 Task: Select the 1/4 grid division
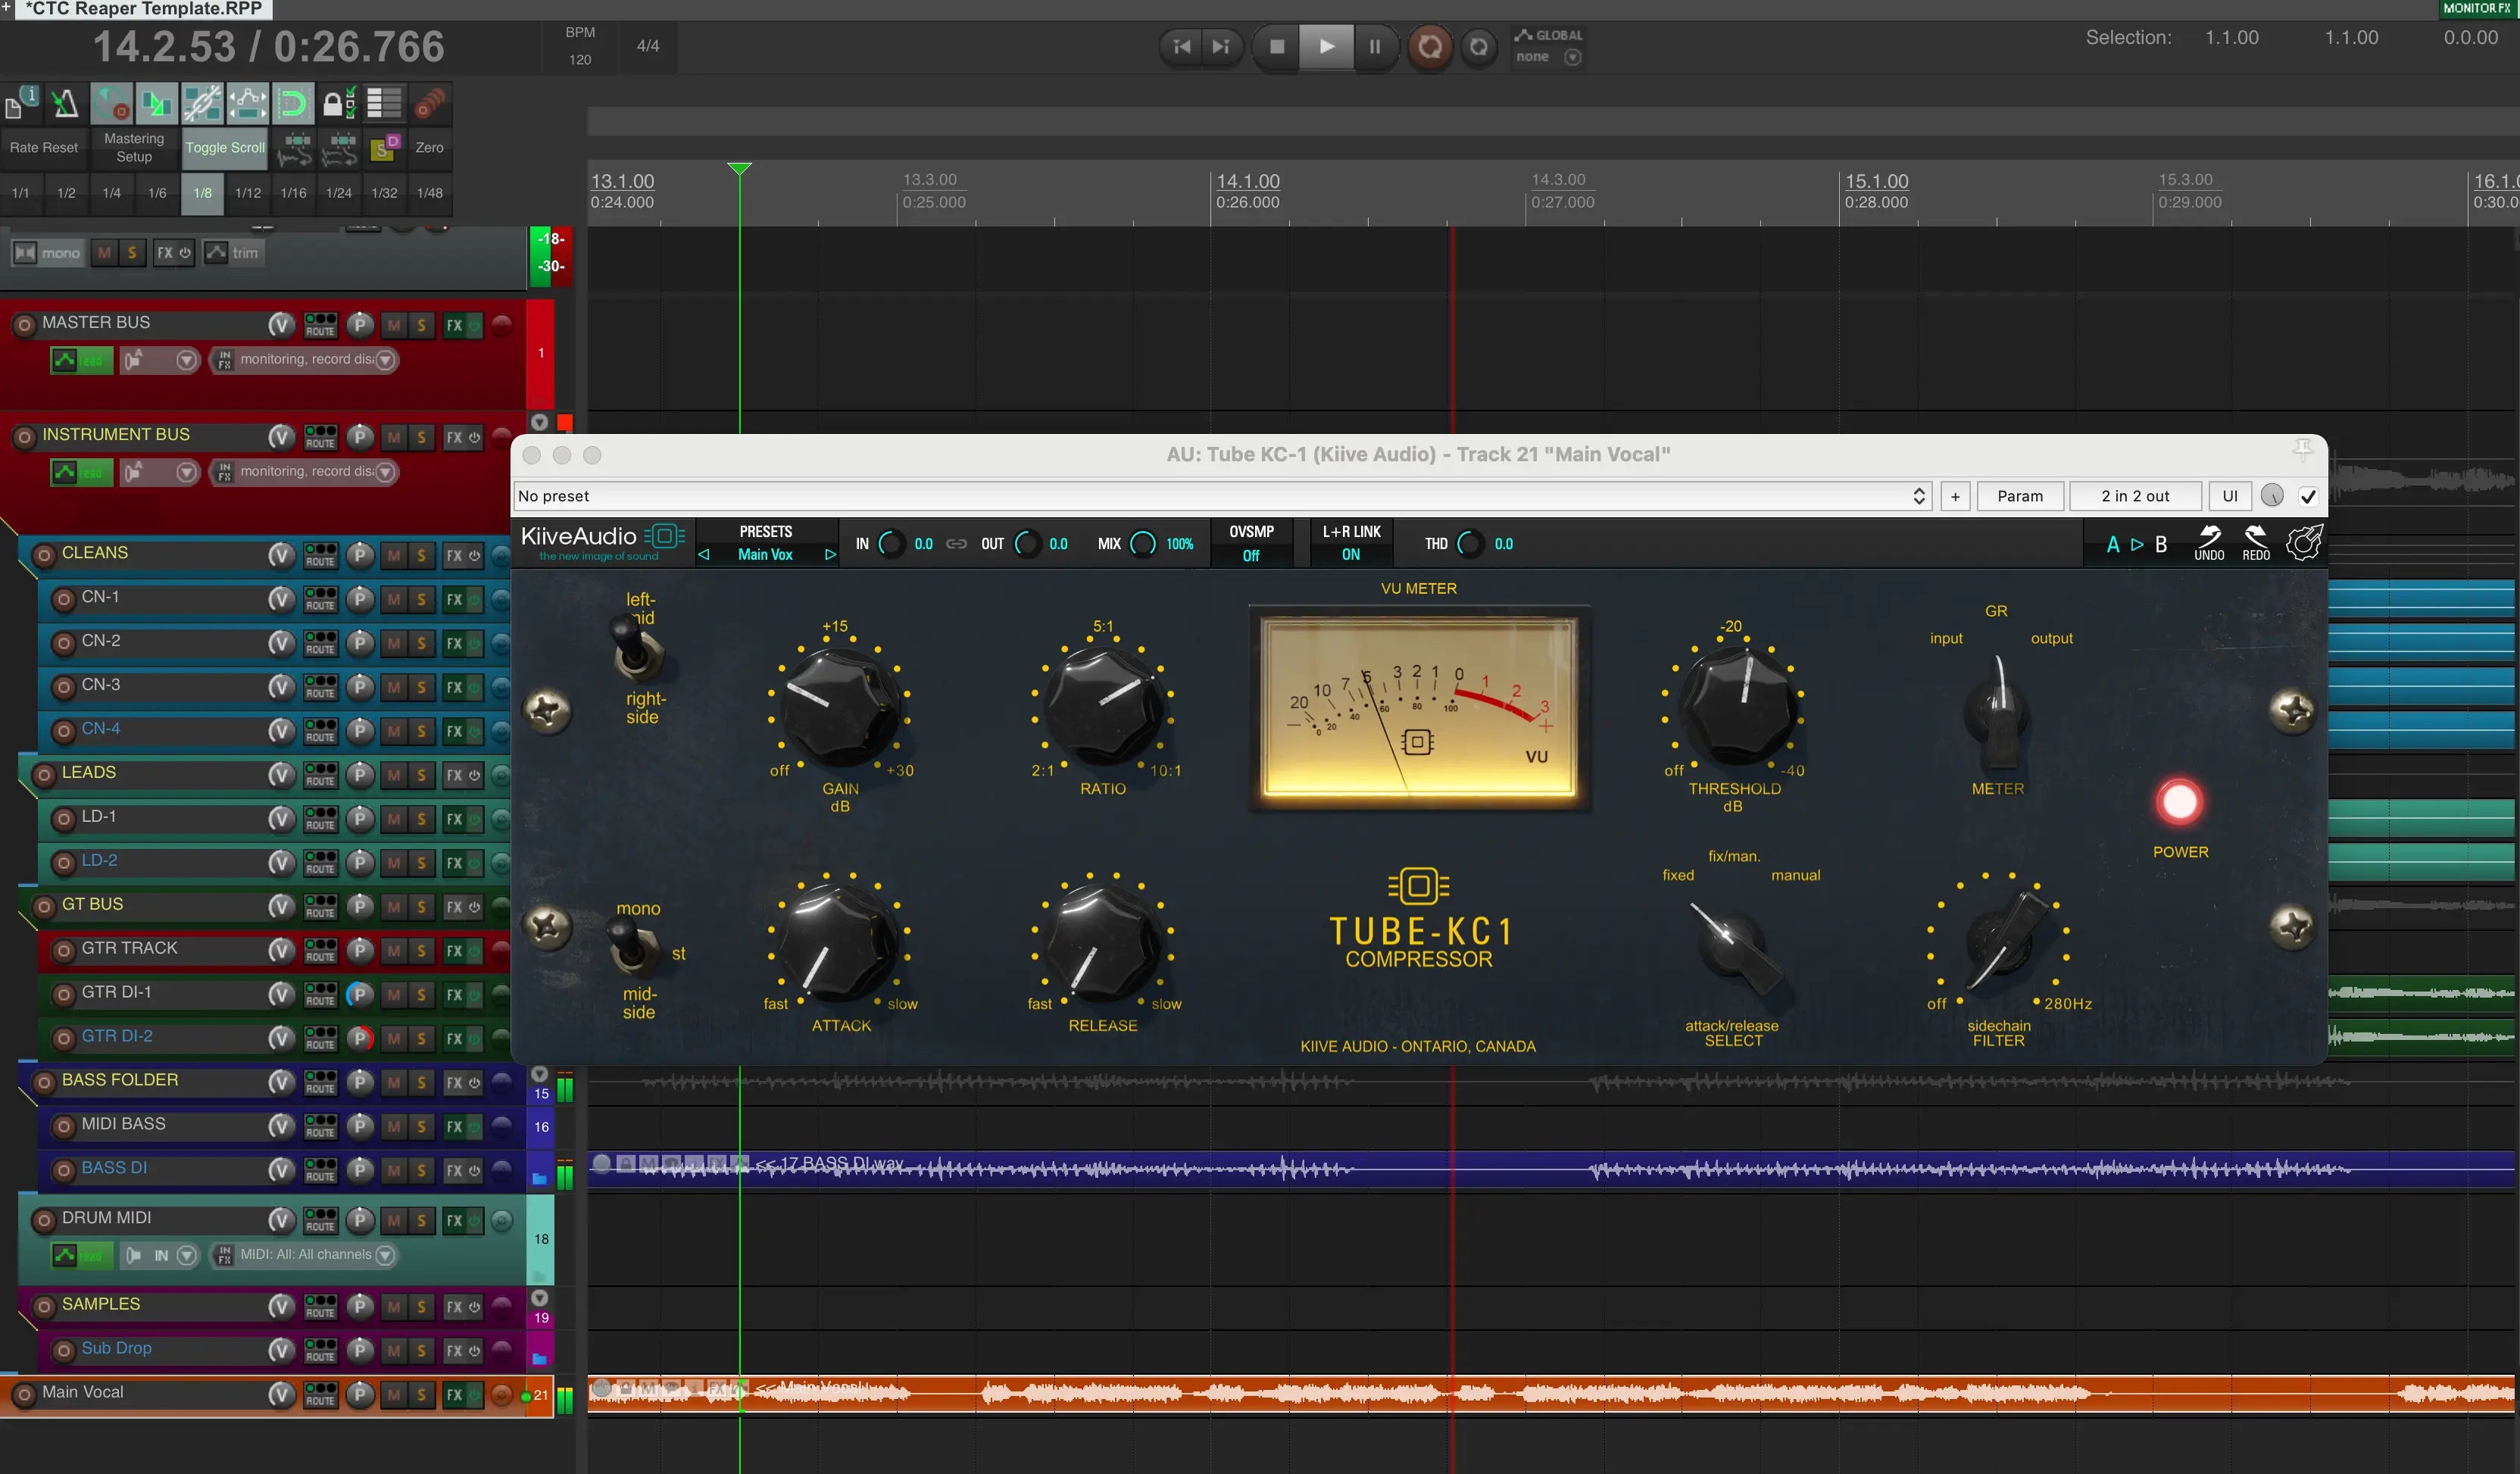click(x=111, y=193)
